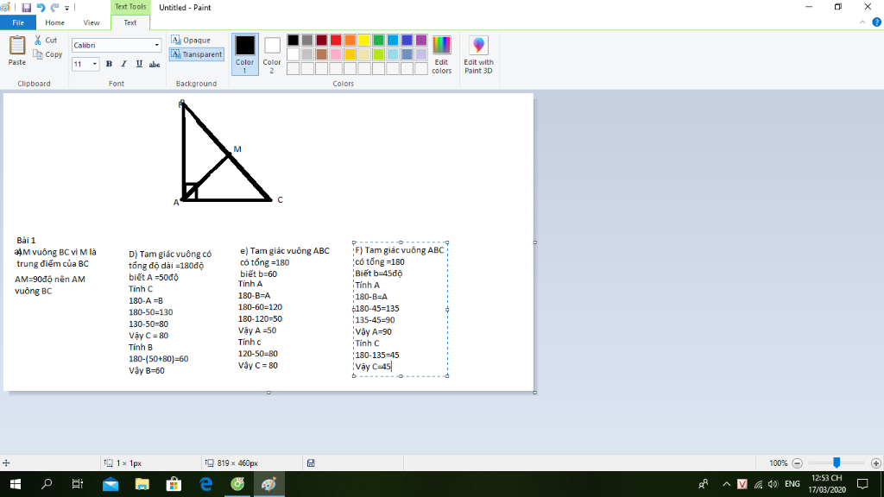Open Mail app from taskbar
This screenshot has width=884, height=497.
(x=110, y=484)
